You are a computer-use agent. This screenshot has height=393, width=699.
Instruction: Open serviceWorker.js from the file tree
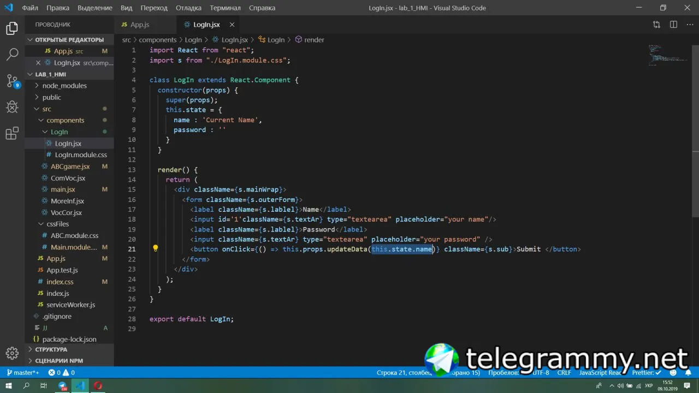click(x=69, y=305)
